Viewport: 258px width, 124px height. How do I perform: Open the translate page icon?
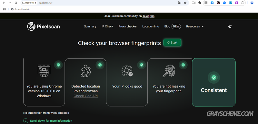(180, 3)
